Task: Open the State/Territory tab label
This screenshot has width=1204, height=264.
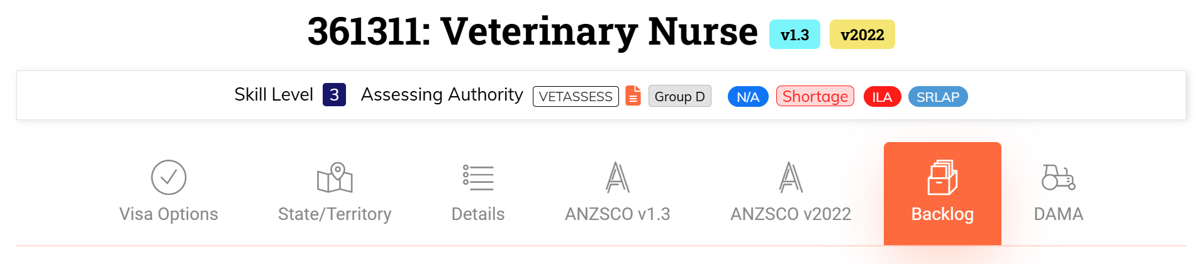Action: 335,214
